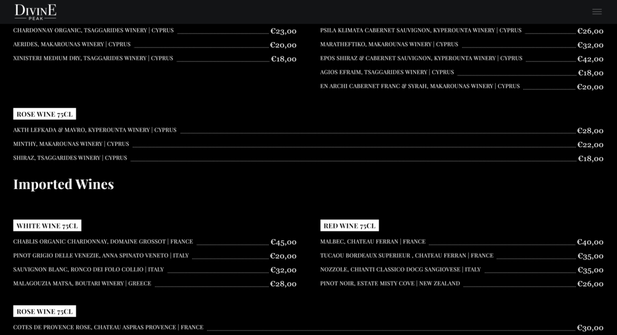Click the €32,00 Maratheftiko price
This screenshot has width=617, height=335.
pos(590,45)
